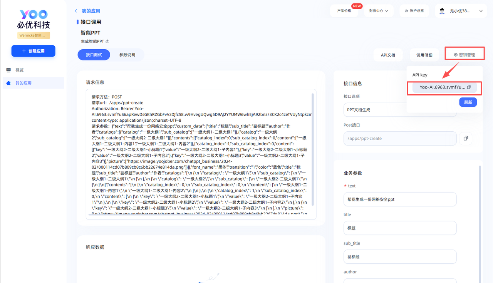
Task: Switch to the 参数说明 tab
Action: (127, 55)
